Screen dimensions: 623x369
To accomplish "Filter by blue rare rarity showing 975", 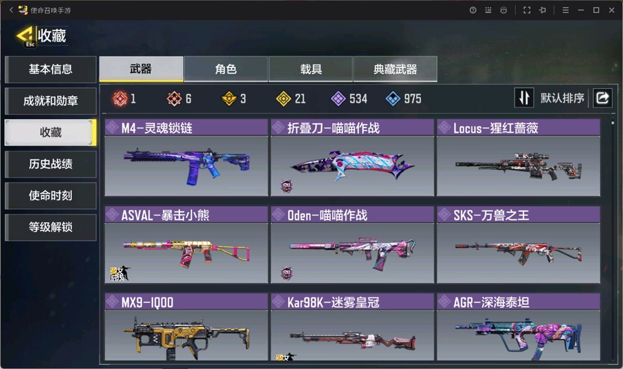I will [392, 98].
